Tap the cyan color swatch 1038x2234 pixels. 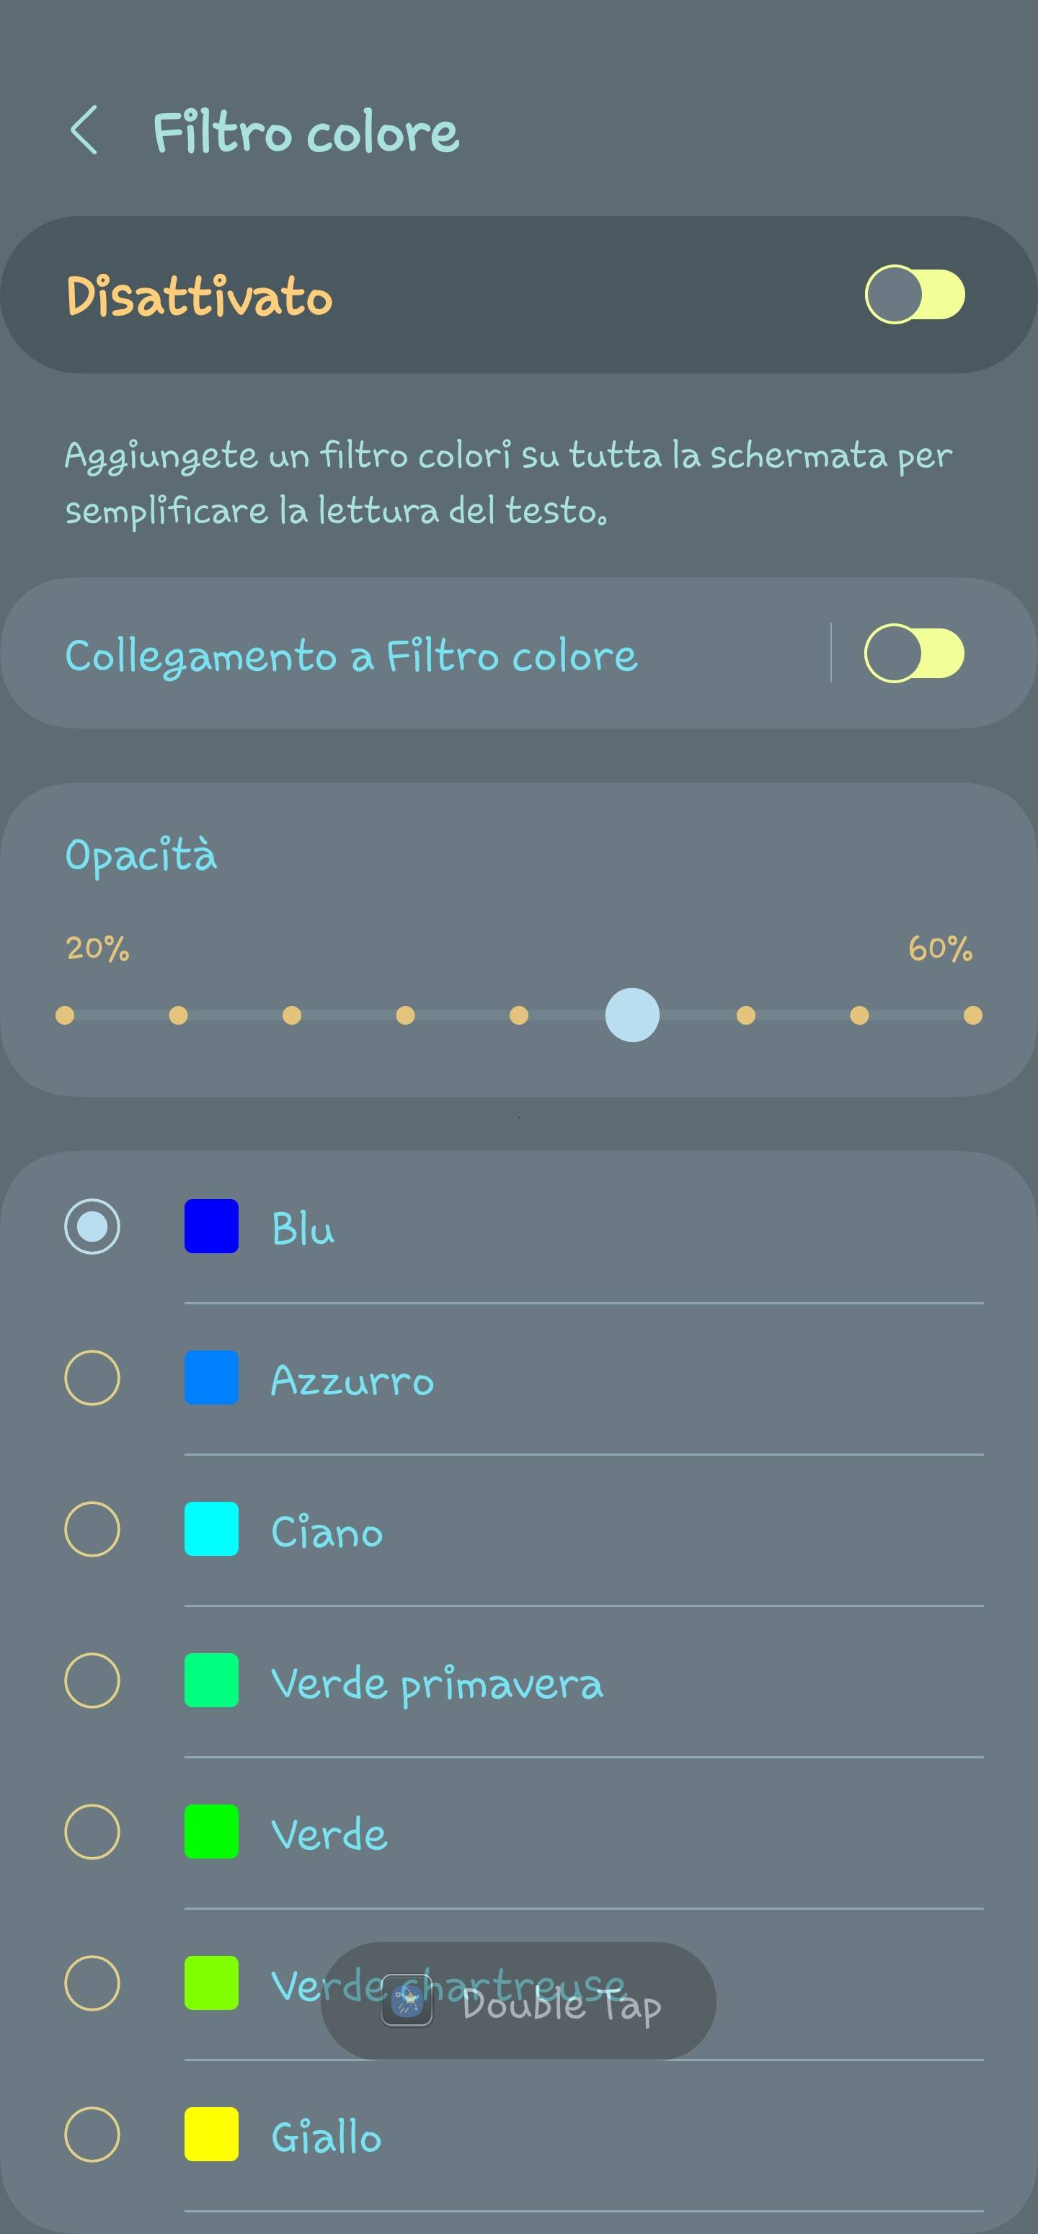coord(212,1529)
